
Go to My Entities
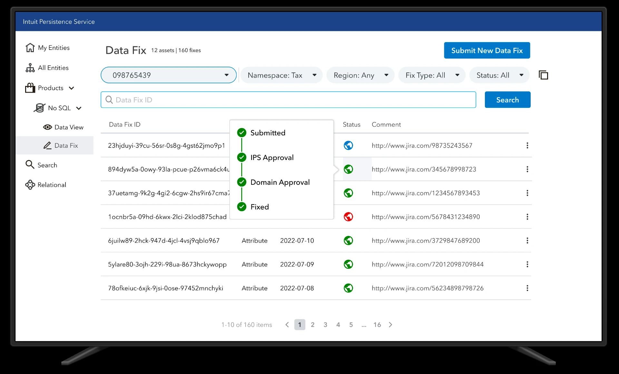click(54, 48)
